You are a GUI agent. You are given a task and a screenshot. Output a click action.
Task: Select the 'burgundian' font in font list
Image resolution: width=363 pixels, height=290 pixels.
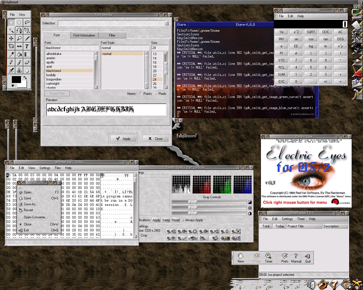[x=69, y=79]
